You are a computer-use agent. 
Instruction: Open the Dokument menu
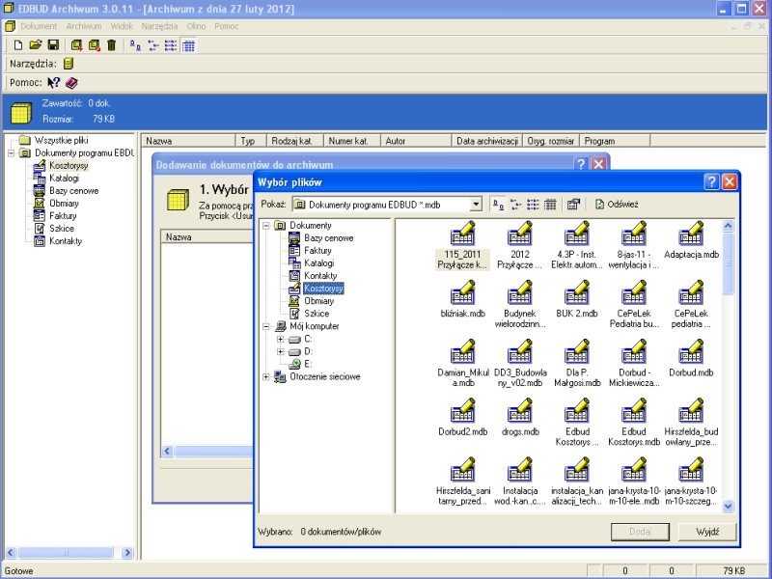tap(39, 26)
